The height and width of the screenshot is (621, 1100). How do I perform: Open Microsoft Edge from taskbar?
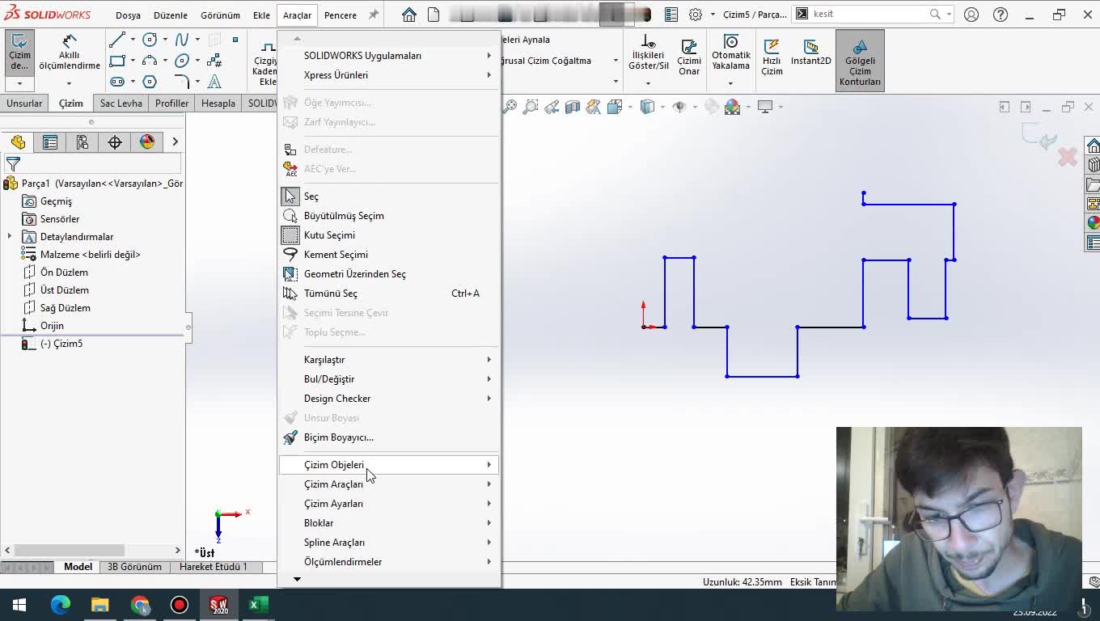(61, 605)
